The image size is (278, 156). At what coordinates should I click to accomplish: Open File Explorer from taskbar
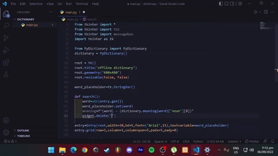(63, 150)
